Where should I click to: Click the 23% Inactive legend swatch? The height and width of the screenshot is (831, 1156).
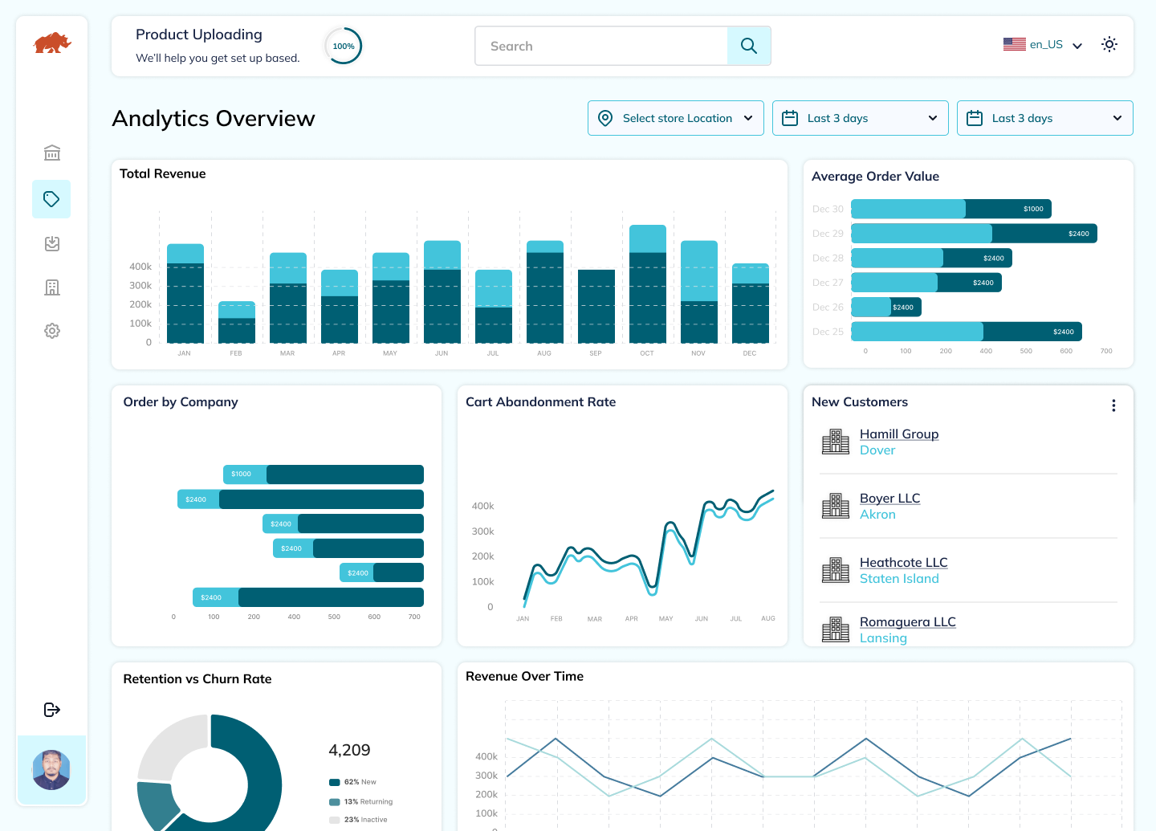pos(334,820)
